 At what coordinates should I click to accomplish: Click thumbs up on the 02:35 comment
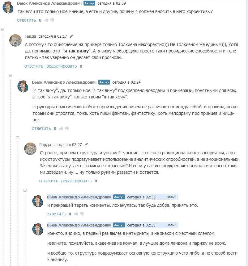(x=76, y=214)
